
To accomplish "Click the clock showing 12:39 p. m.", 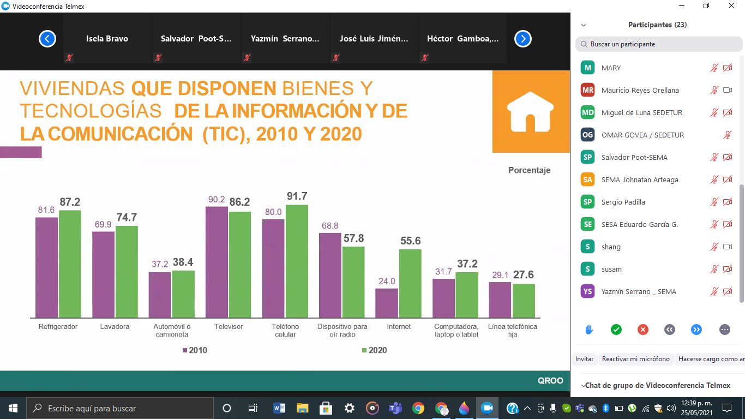I will coord(696,404).
